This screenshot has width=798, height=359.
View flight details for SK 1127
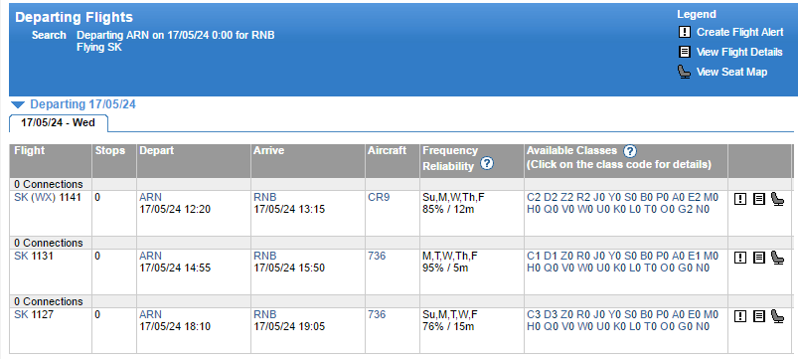point(758,316)
